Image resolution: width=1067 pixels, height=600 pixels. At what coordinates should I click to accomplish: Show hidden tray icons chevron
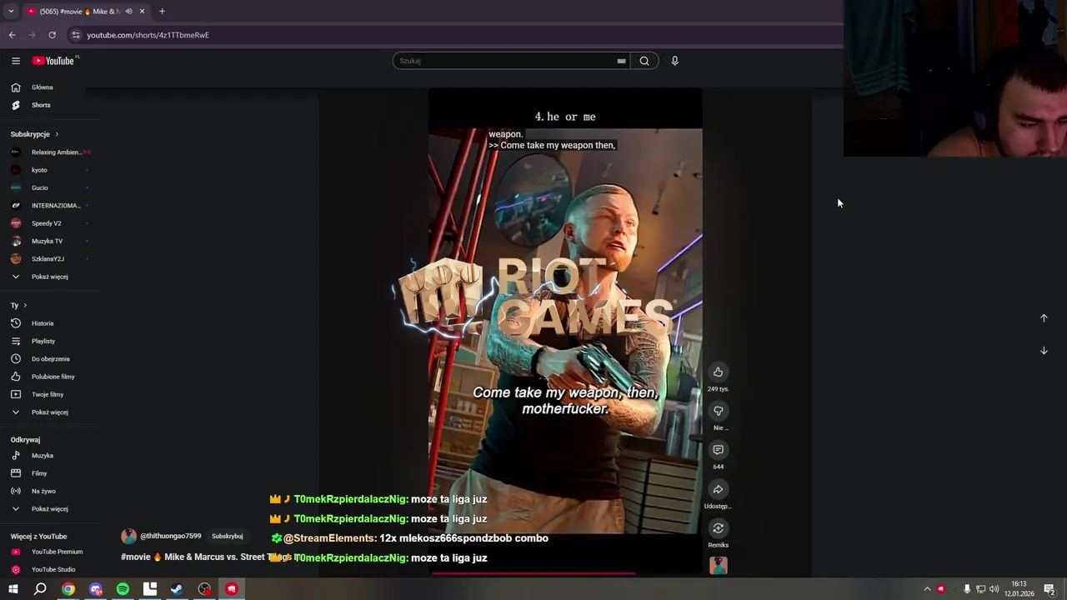(927, 589)
